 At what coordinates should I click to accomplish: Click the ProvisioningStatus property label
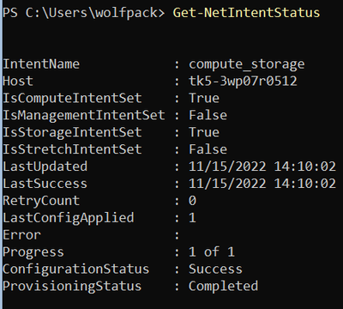point(72,287)
